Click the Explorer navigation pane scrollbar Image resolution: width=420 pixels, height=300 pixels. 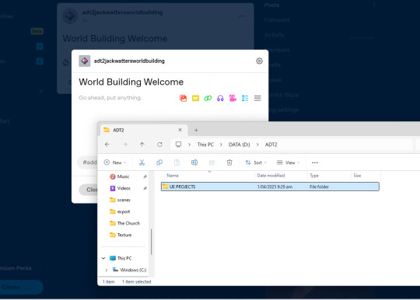point(151,242)
